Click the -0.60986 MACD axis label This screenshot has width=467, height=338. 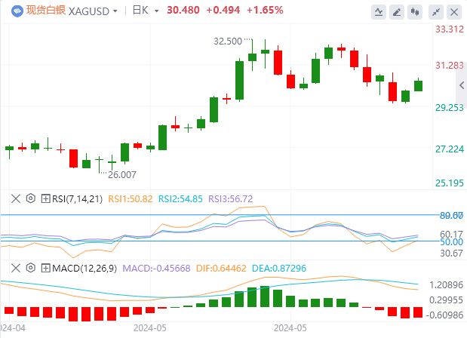[444, 315]
